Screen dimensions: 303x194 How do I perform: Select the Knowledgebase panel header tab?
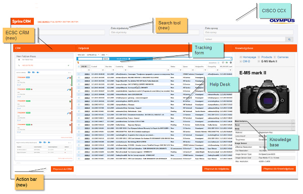[265, 48]
